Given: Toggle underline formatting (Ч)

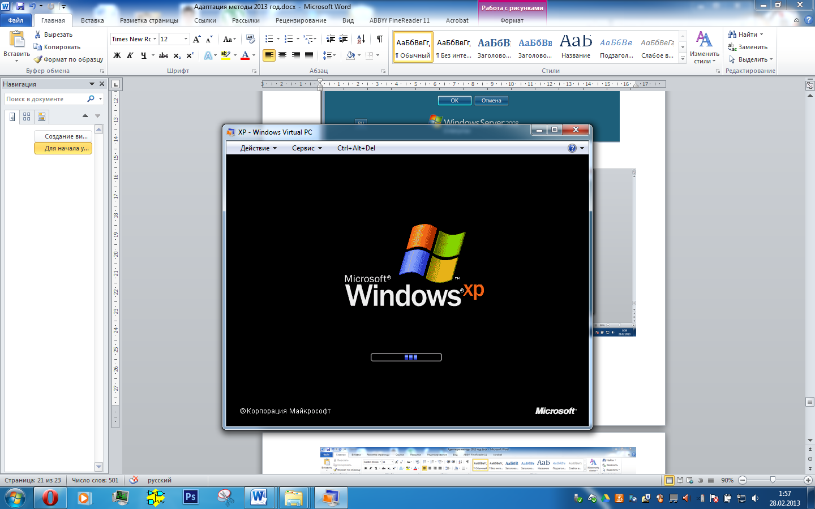Looking at the screenshot, I should tap(144, 55).
